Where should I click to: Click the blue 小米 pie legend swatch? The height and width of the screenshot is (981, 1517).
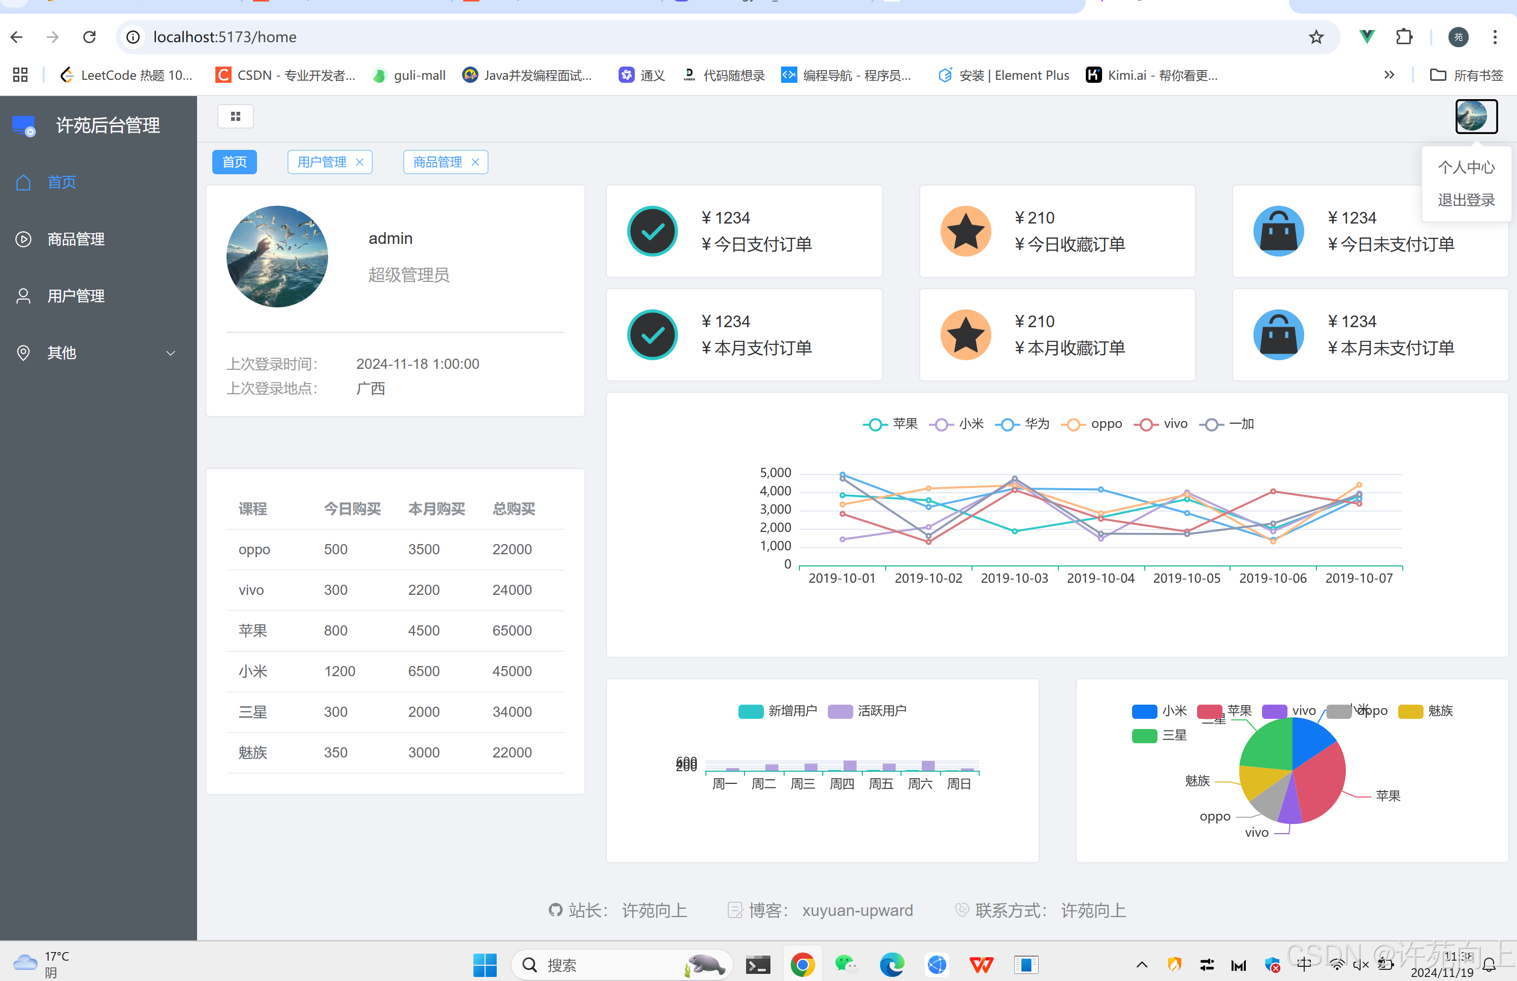1144,711
